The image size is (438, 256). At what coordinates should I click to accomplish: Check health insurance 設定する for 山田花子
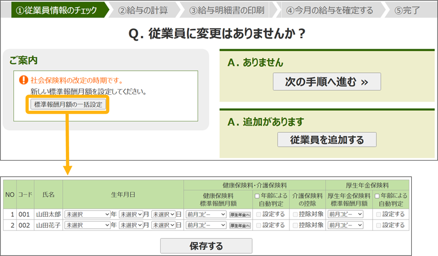click(x=258, y=225)
